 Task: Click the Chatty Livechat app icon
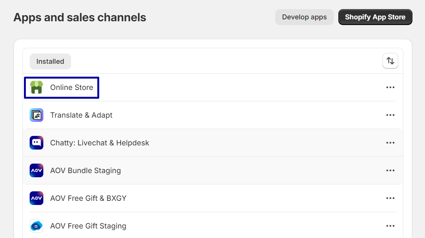coord(36,143)
